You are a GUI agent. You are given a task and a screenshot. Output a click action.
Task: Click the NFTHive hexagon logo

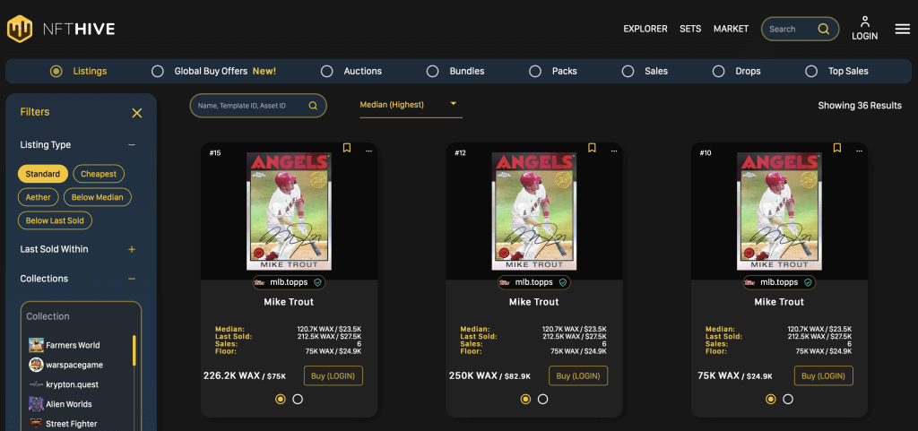point(20,29)
